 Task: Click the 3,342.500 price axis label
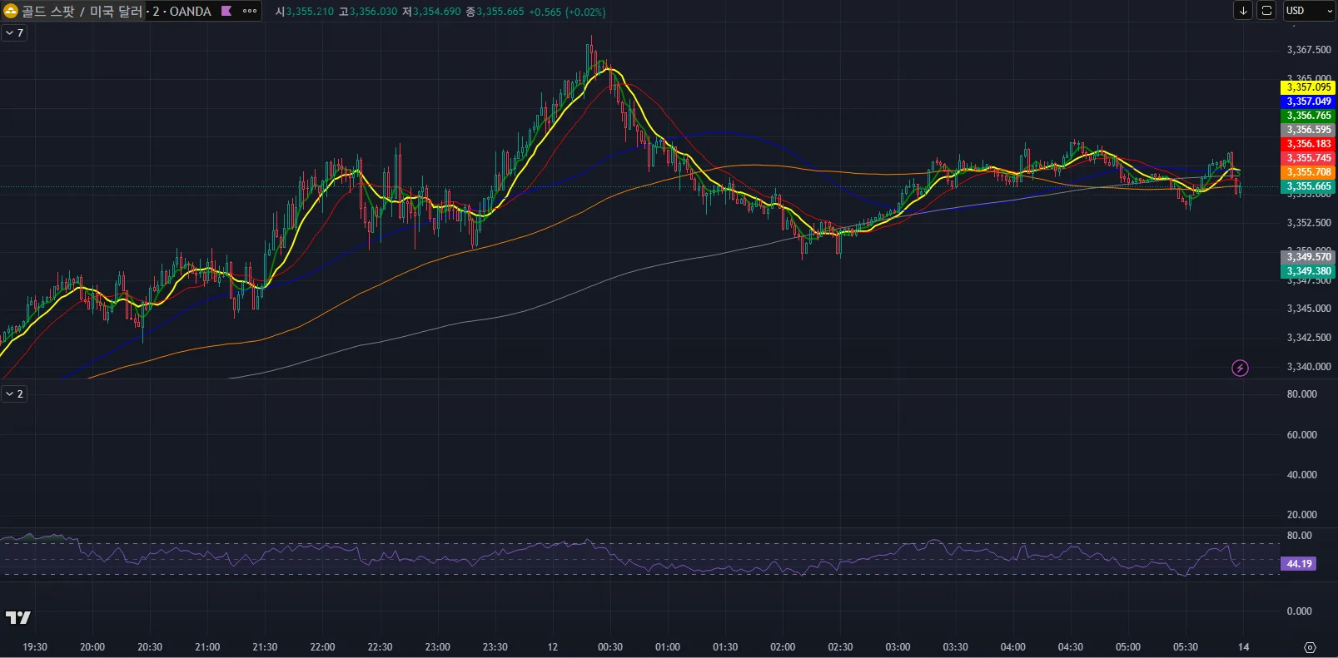pos(1309,338)
